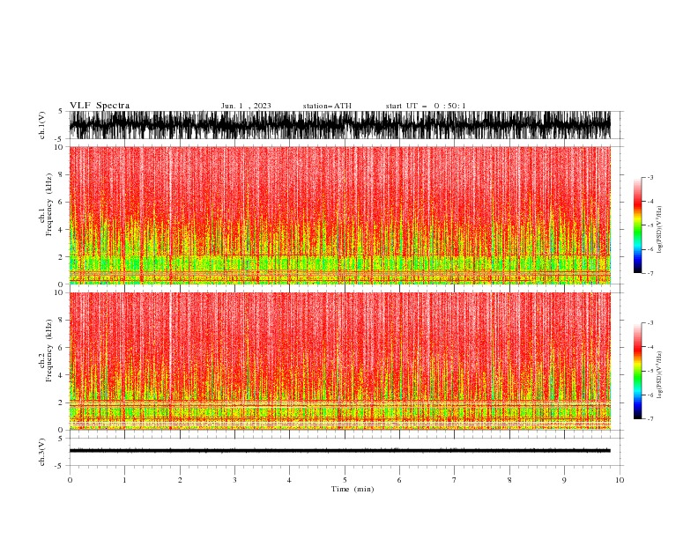Click the ch.3 flat waveform trace
Viewport: 698px width, 539px height.
(339, 451)
